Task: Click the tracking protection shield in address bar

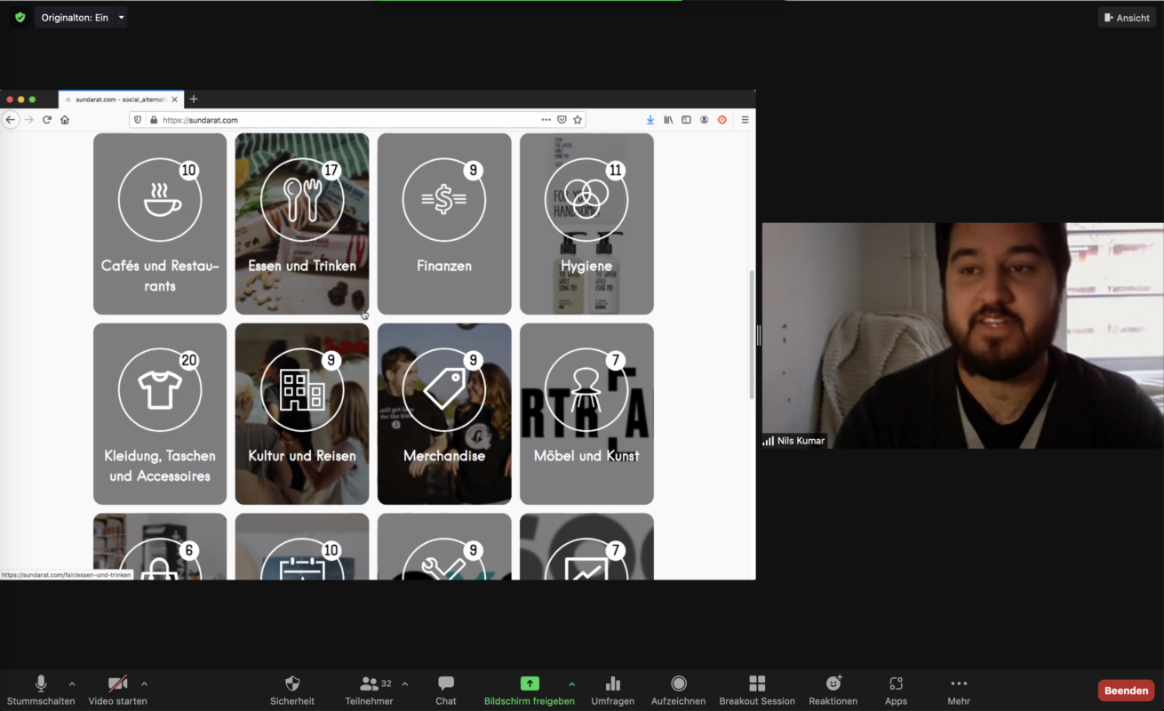Action: [137, 120]
